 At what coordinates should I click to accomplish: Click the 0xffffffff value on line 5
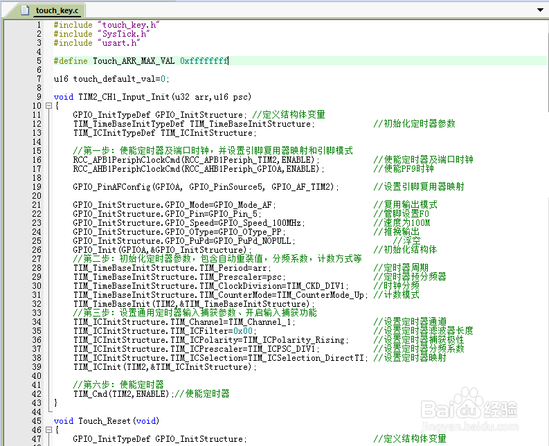pos(204,61)
